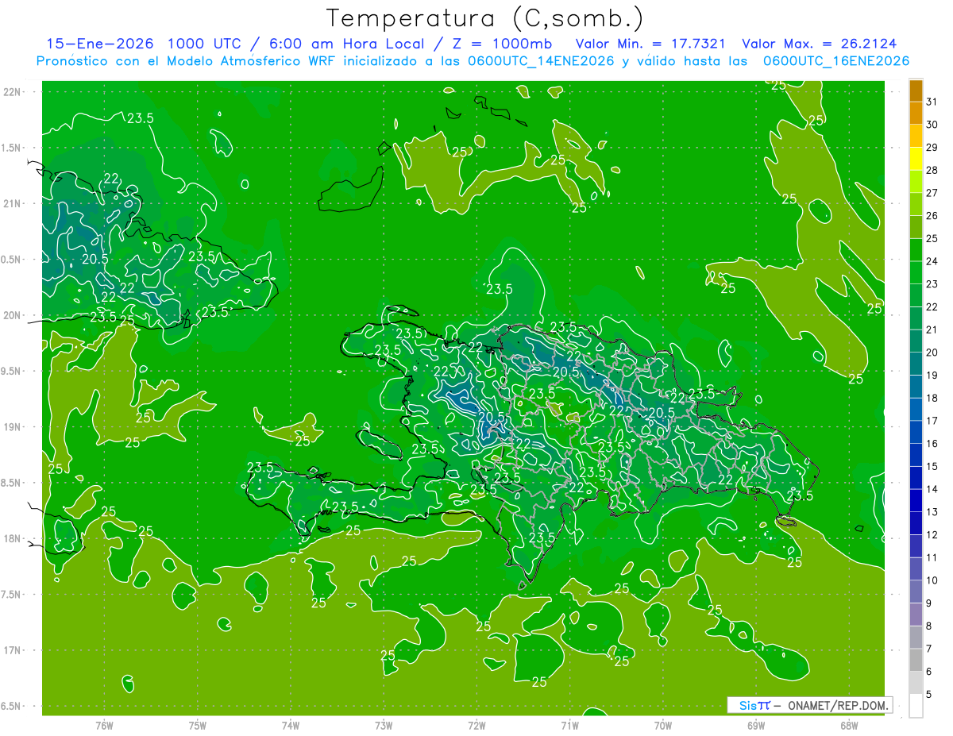Click the "1.5N" latitude axis label
The width and height of the screenshot is (953, 736).
(x=12, y=148)
